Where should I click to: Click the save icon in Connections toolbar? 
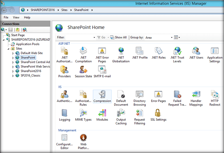pos(10,30)
